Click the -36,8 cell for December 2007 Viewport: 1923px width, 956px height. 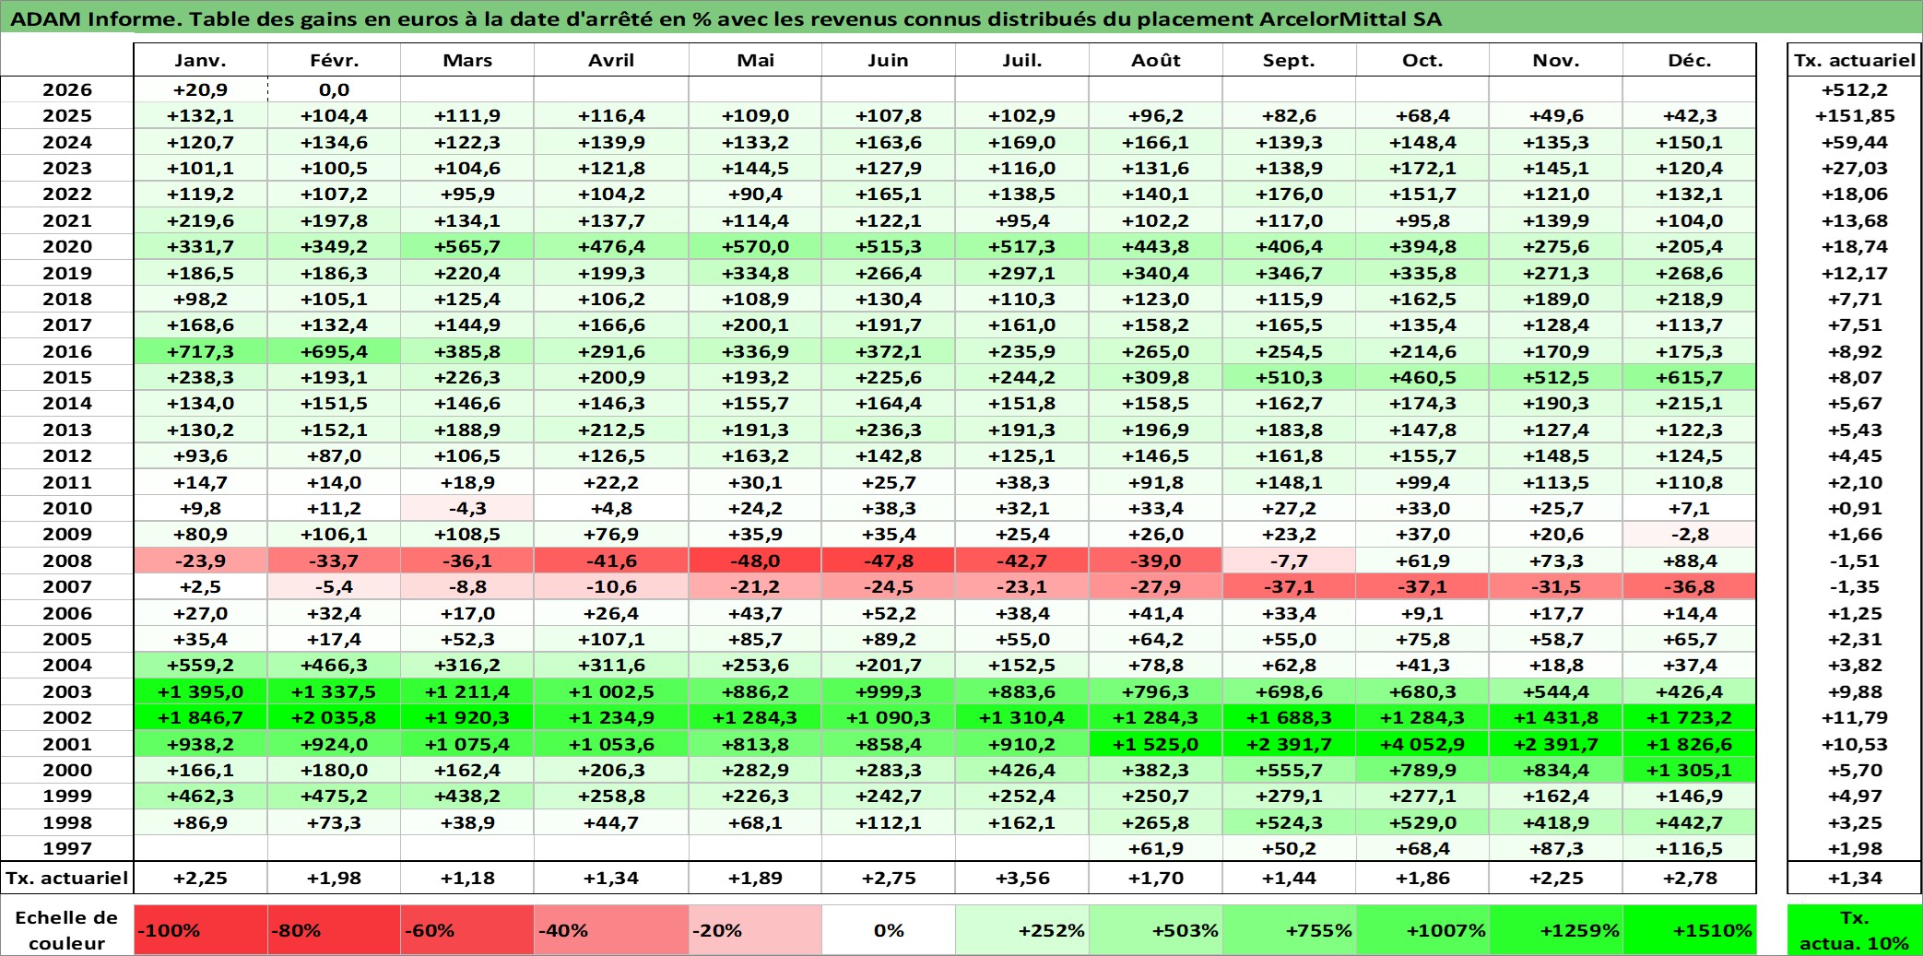(x=1690, y=586)
